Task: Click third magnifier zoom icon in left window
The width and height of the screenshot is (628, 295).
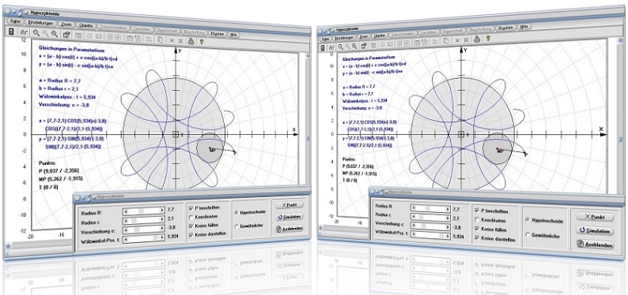Action: [54, 35]
